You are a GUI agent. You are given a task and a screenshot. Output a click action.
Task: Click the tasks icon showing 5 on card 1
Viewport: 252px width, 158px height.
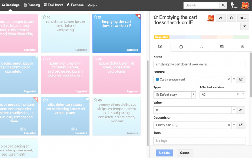click(x=74, y=129)
